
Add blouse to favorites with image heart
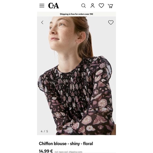click(x=111, y=23)
